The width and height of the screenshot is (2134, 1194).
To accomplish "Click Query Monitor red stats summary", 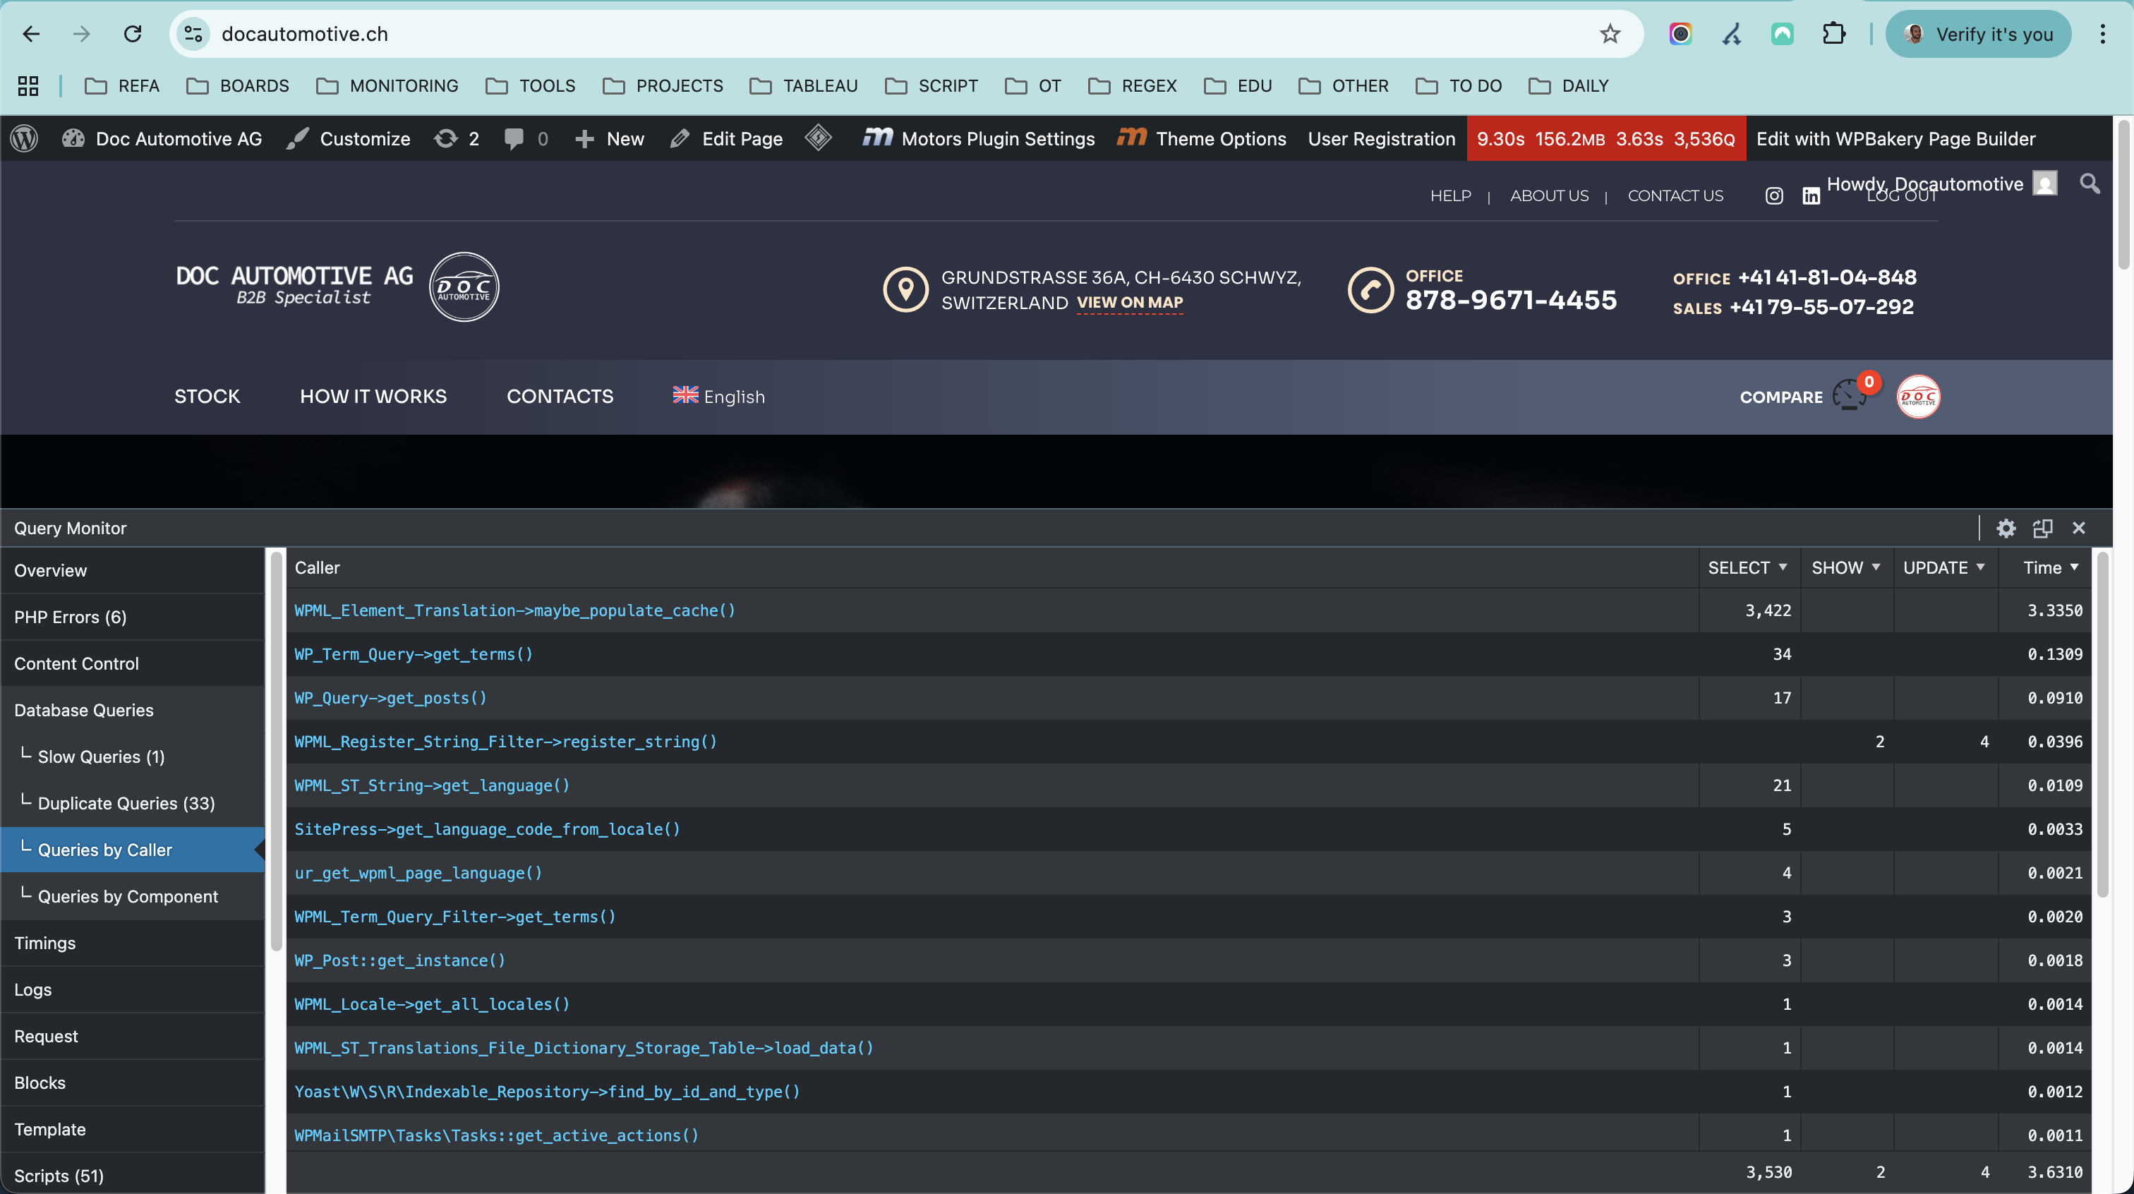I will pyautogui.click(x=1605, y=138).
